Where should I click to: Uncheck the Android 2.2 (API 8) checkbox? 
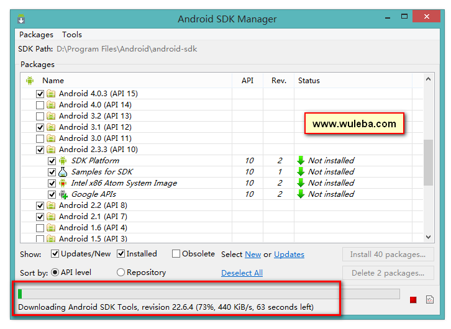click(x=40, y=205)
